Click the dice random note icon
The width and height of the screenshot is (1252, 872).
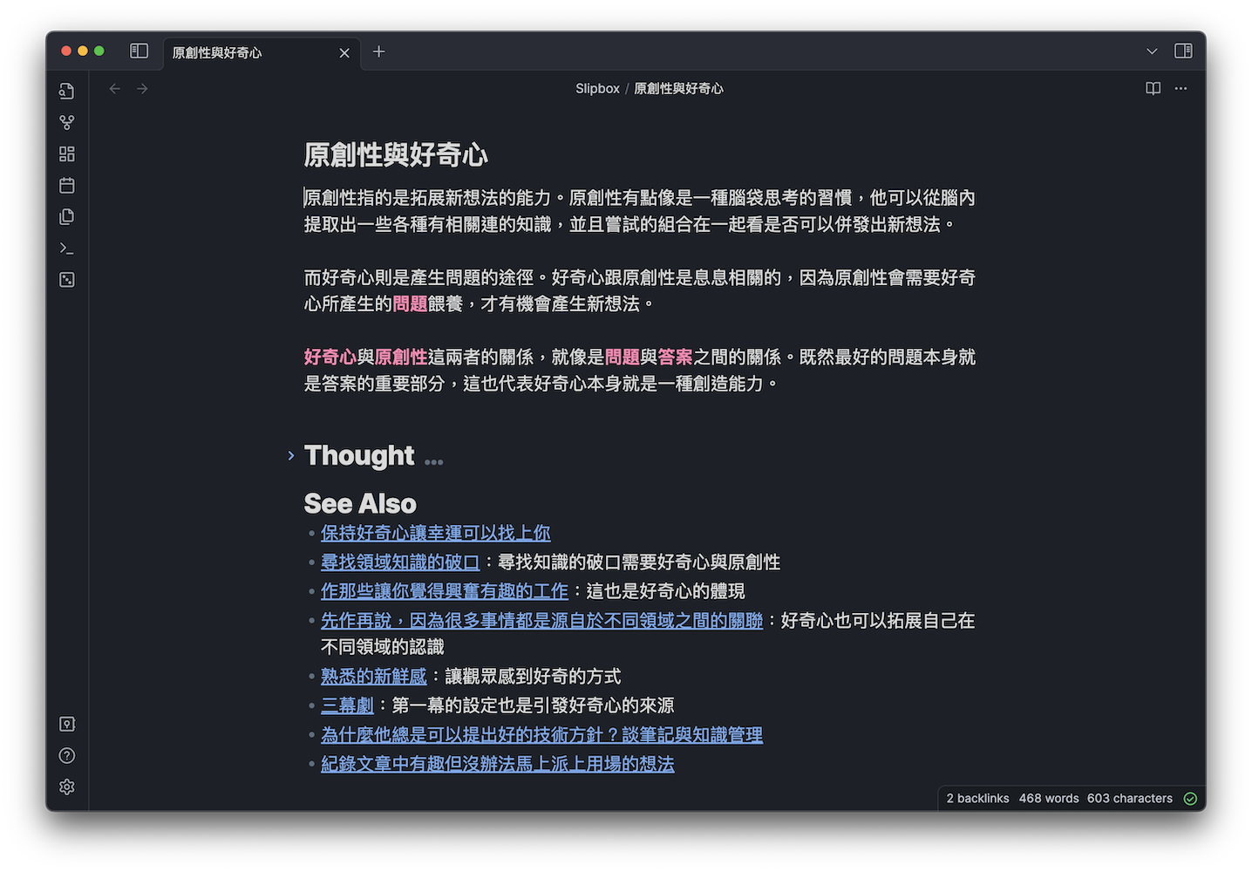[x=67, y=280]
